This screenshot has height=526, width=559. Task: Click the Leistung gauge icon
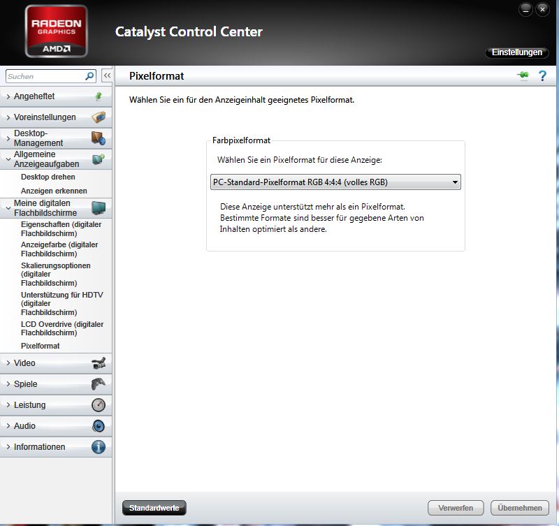point(99,405)
